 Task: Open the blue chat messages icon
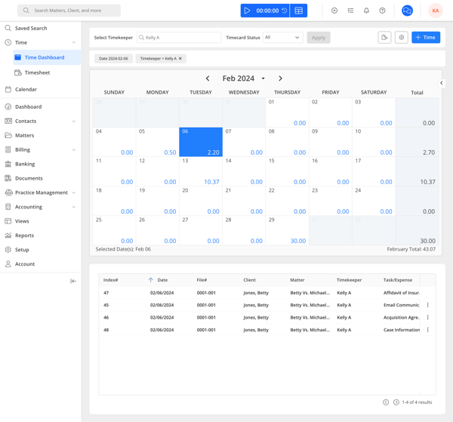pos(407,11)
